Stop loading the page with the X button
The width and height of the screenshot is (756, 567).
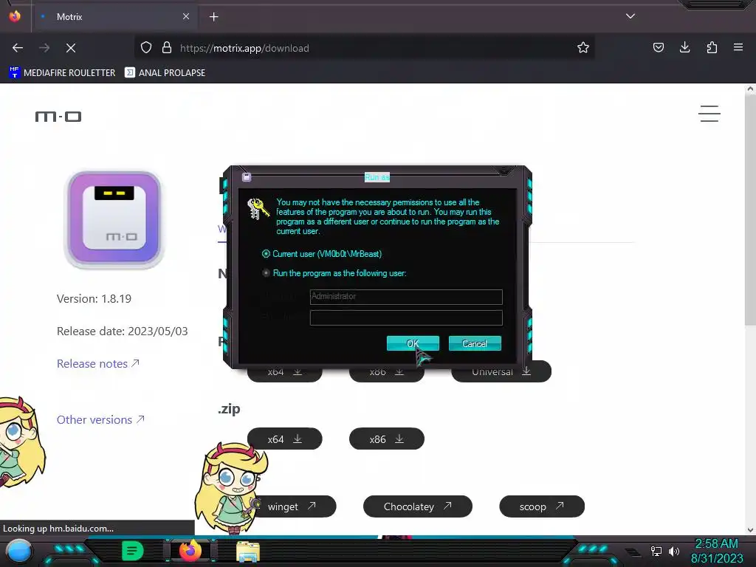coord(71,48)
